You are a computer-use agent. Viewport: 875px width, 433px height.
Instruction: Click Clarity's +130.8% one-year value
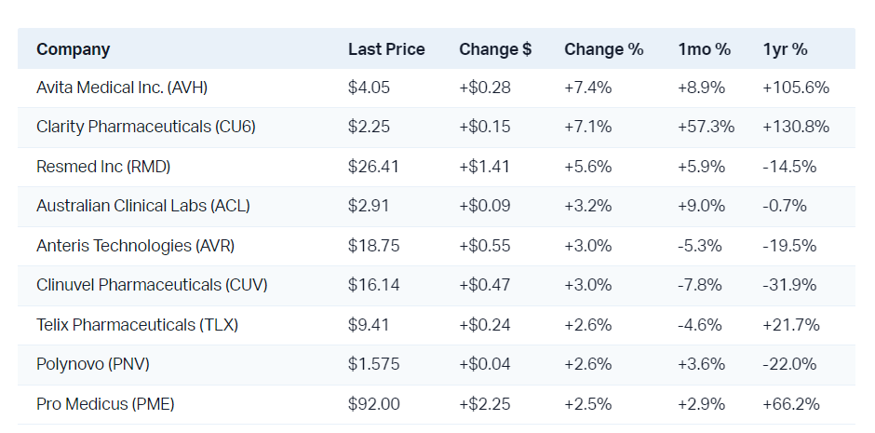tap(796, 127)
